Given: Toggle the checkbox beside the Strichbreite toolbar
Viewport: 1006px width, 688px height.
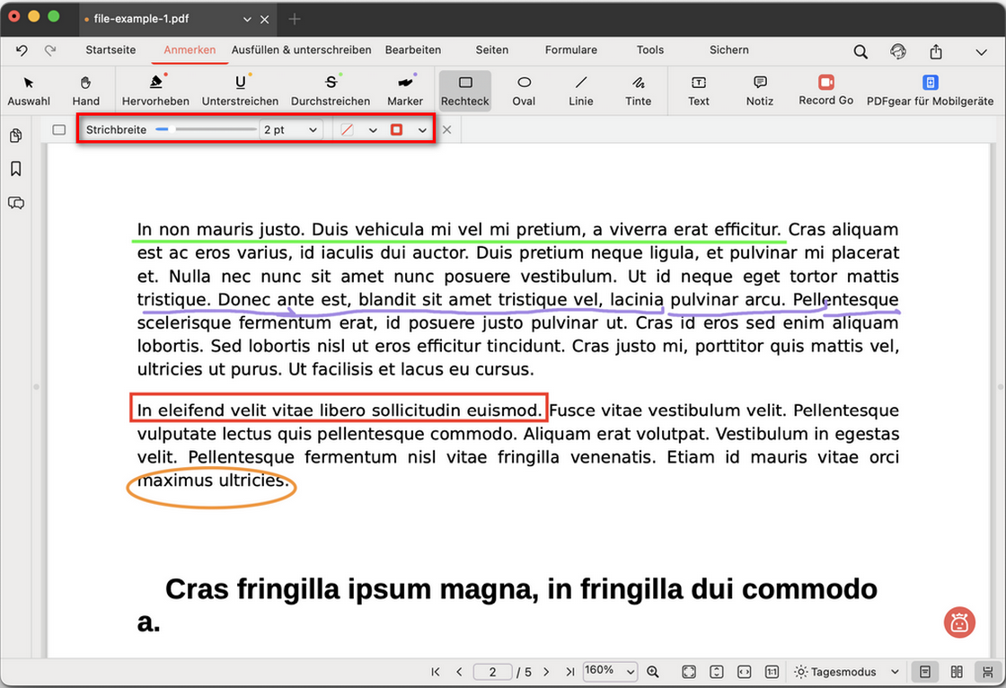Looking at the screenshot, I should coord(58,129).
